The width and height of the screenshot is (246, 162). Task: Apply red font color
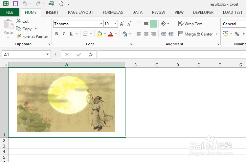111,34
